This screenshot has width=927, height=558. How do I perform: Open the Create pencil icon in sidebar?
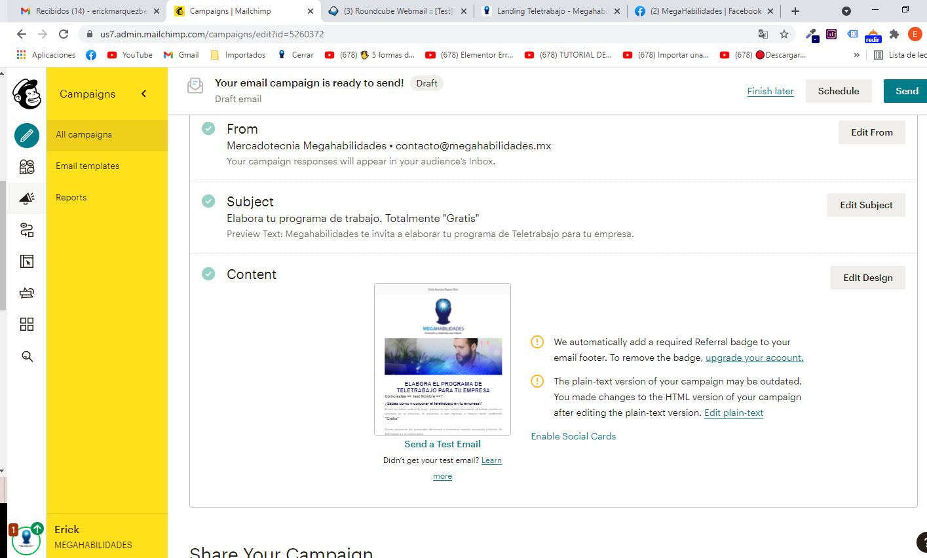click(27, 136)
